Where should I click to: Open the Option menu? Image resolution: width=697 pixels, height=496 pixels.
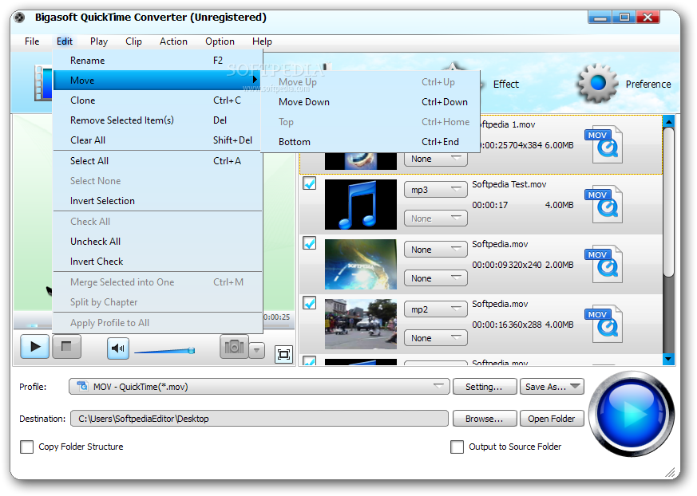220,41
